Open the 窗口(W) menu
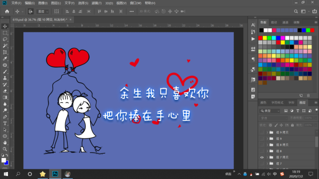The height and width of the screenshot is (179, 319). 135,3
